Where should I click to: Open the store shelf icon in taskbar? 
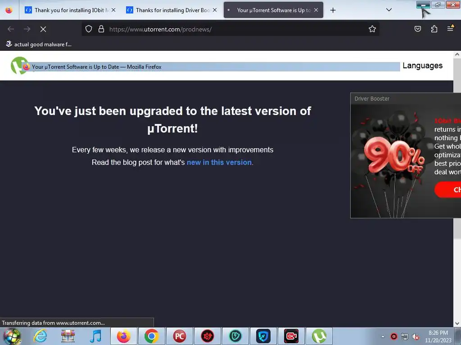click(68, 336)
